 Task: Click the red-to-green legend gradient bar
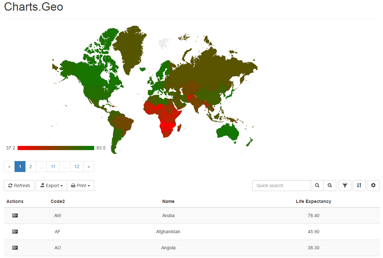(55, 148)
